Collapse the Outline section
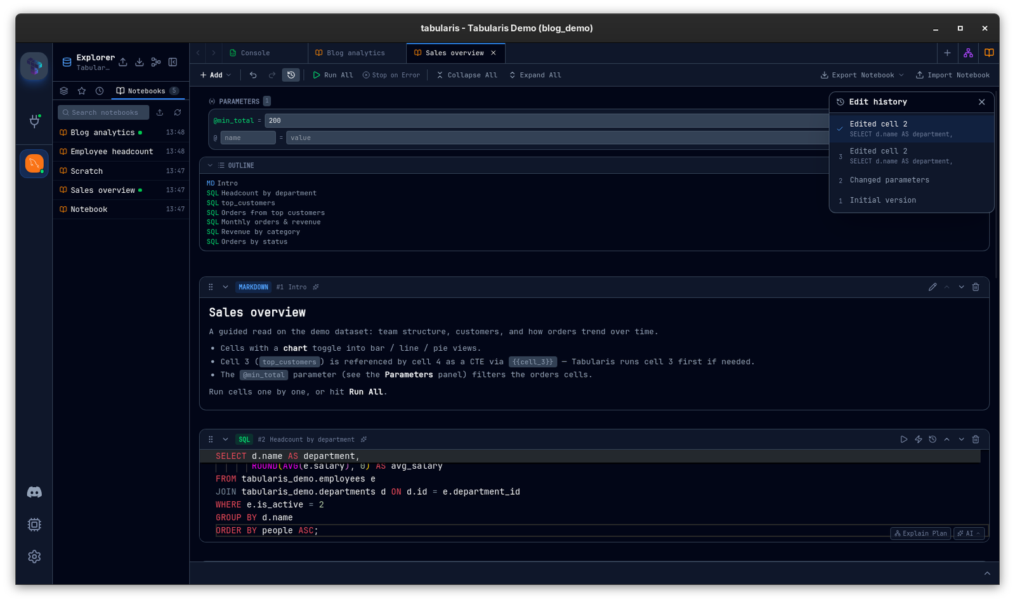Viewport: 1015px width, 602px height. [x=210, y=166]
